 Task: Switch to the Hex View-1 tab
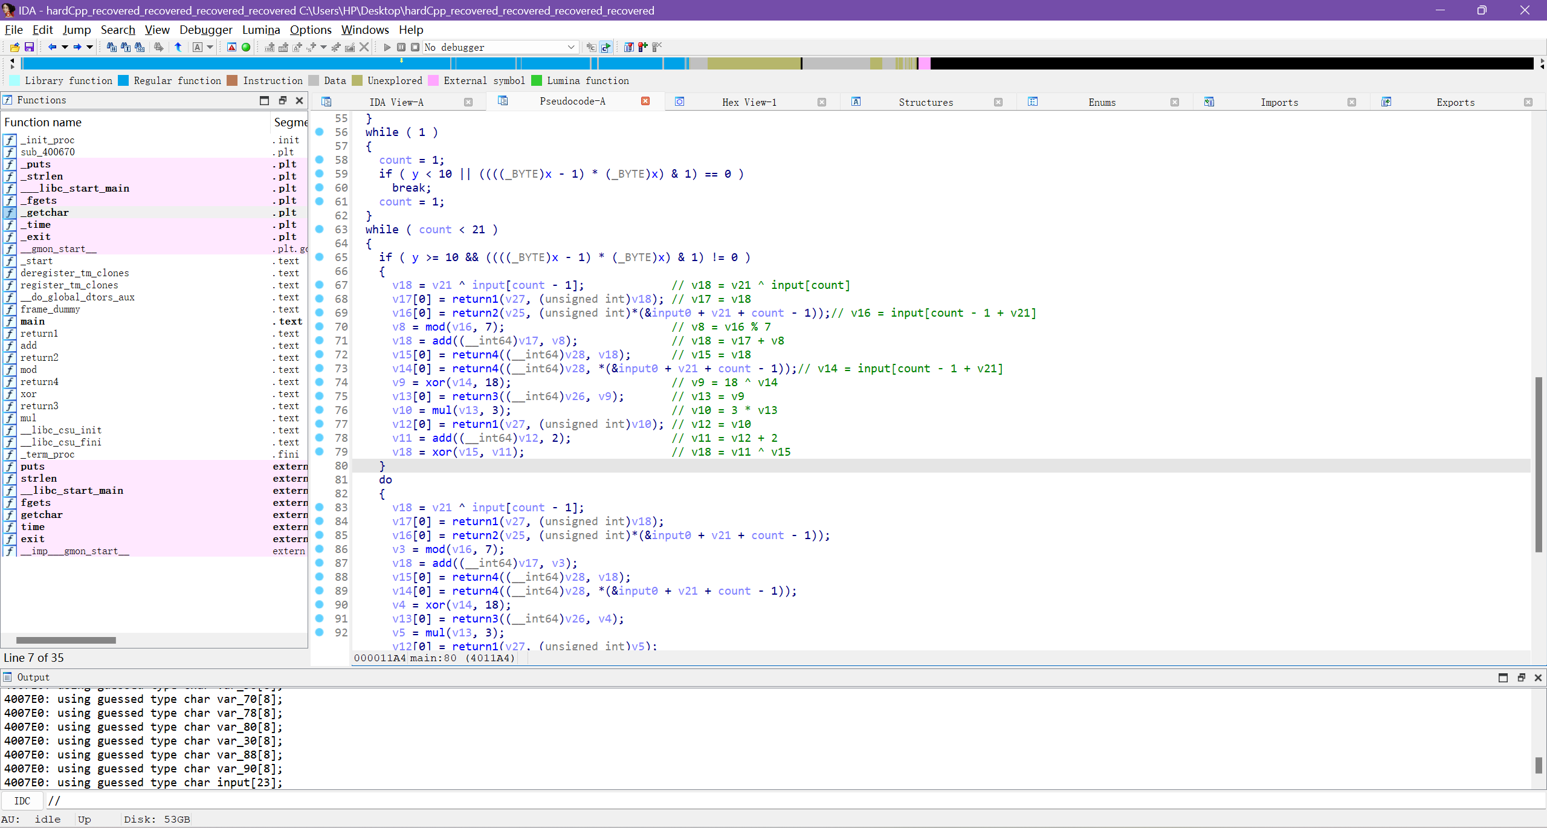tap(749, 102)
